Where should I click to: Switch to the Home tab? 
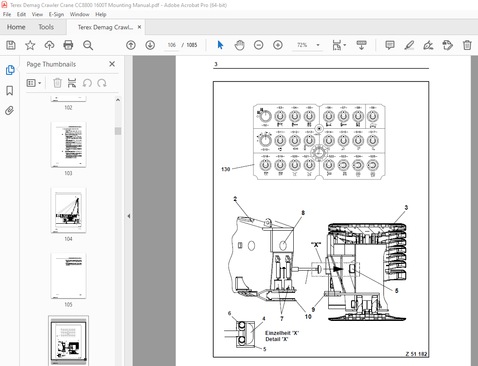click(16, 27)
